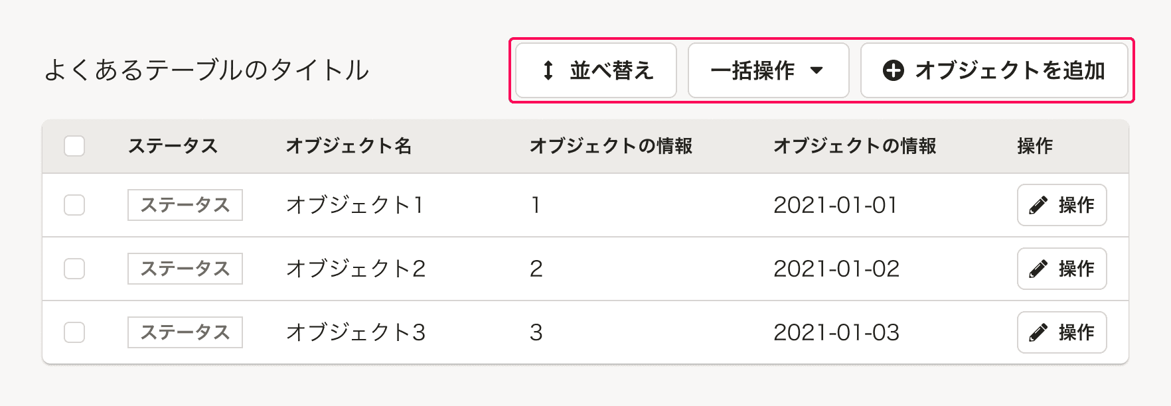Check the checkbox on オブジェクト3's row
Image resolution: width=1171 pixels, height=406 pixels.
tap(74, 332)
